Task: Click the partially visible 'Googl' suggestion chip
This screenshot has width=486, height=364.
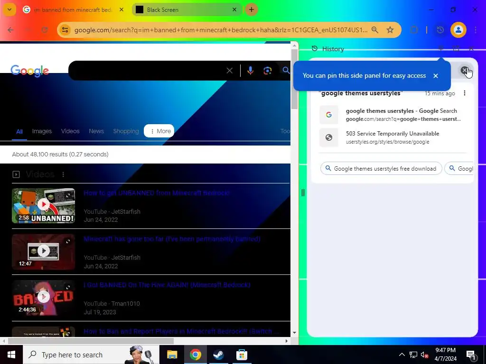Action: tap(459, 168)
